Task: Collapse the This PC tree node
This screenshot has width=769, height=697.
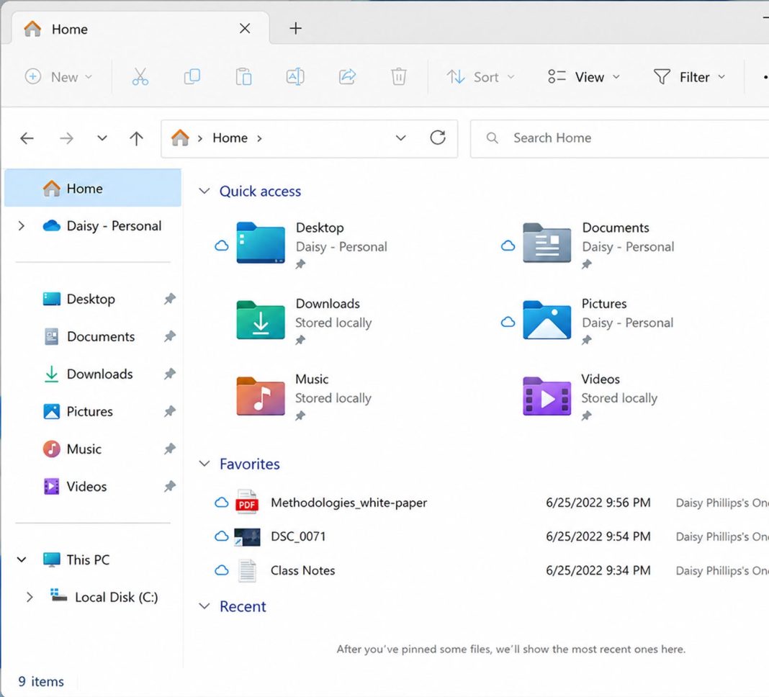Action: [x=22, y=559]
